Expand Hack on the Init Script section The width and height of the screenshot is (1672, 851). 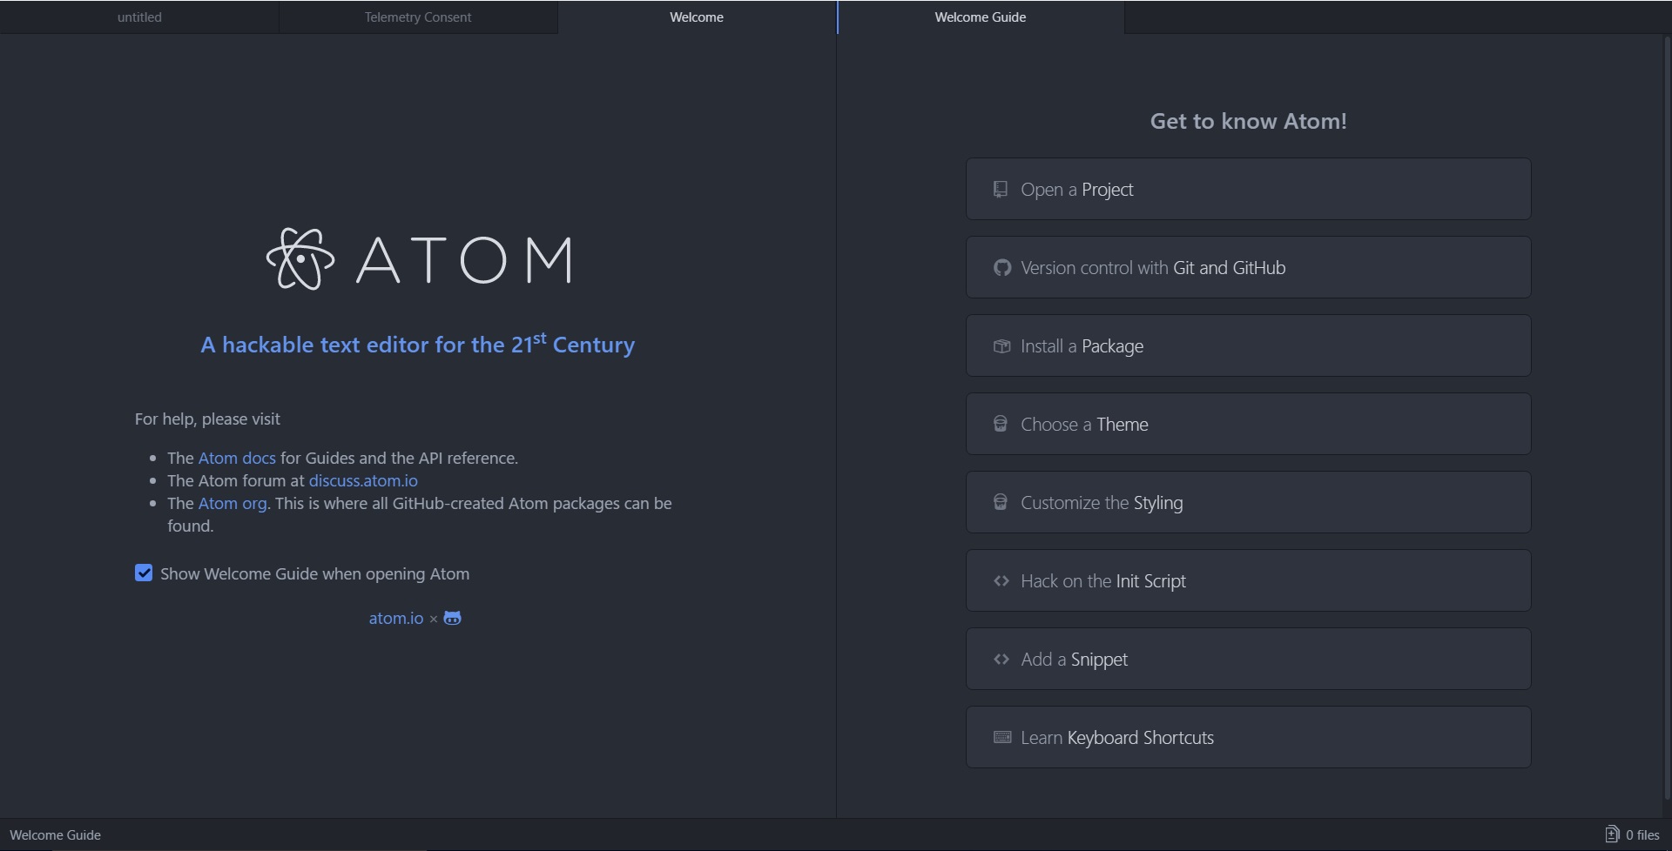point(1248,580)
